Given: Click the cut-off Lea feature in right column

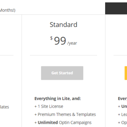Looking at the screenshot, I should click(122, 114).
